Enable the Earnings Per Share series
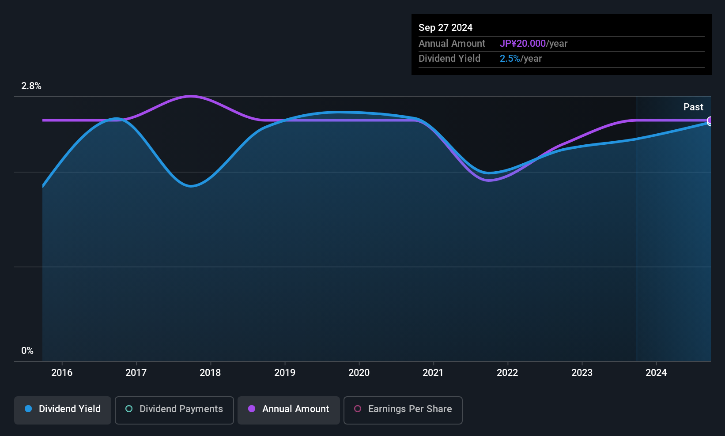 pos(403,410)
